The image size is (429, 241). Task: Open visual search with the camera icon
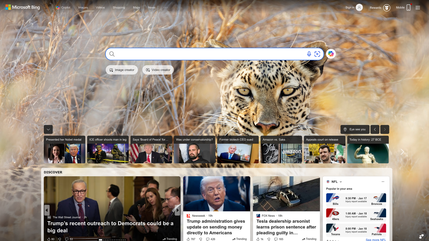(317, 54)
